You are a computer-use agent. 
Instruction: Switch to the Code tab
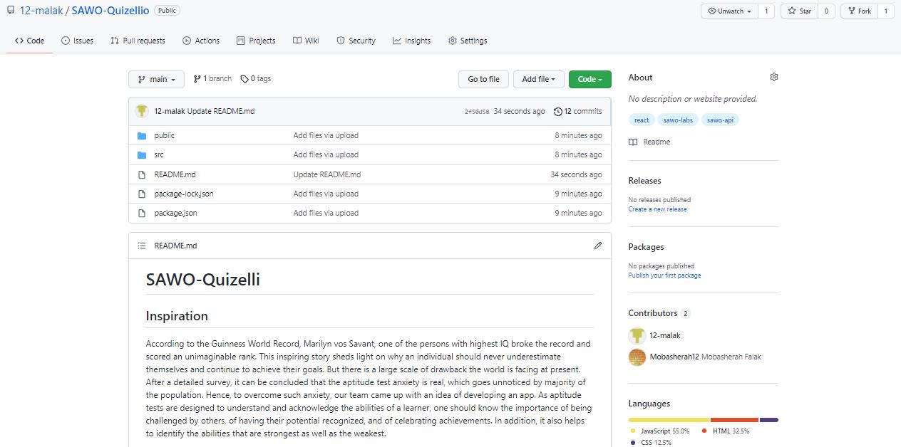click(29, 41)
